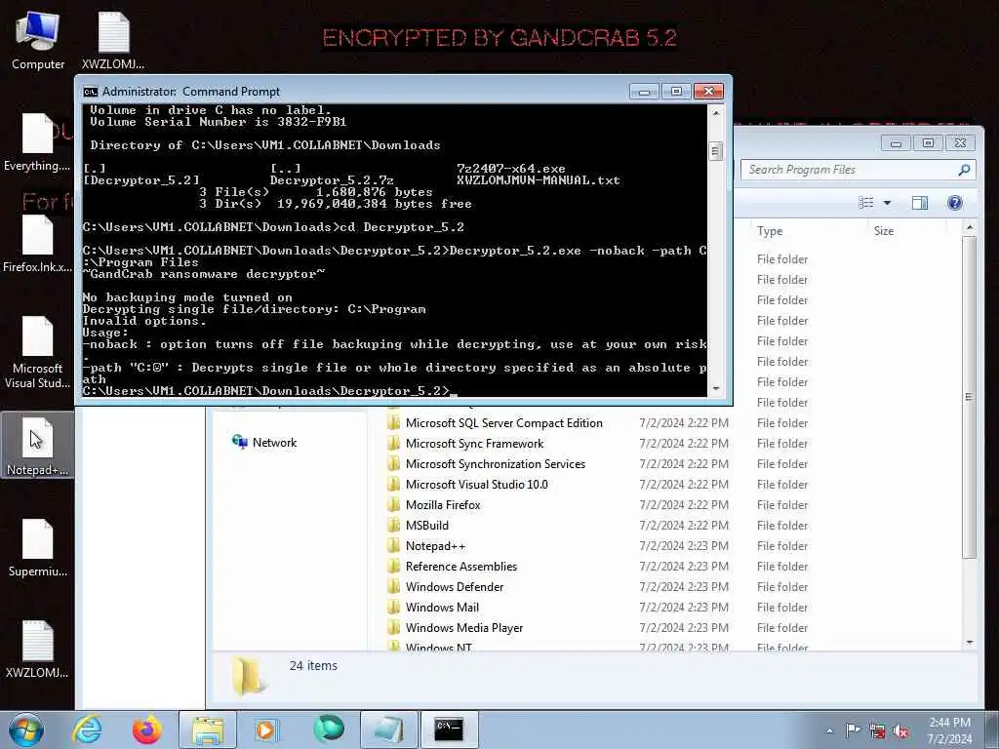Minimize the Command Prompt window

pyautogui.click(x=644, y=92)
